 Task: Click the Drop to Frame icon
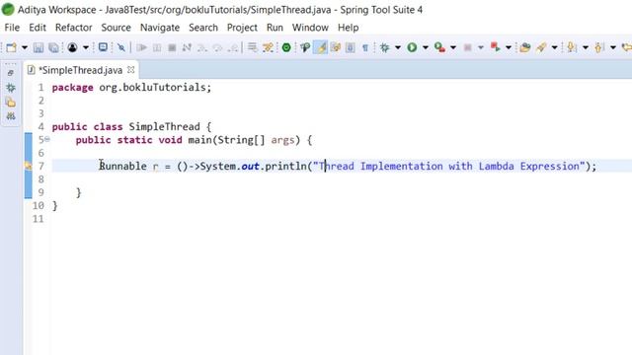(x=253, y=48)
